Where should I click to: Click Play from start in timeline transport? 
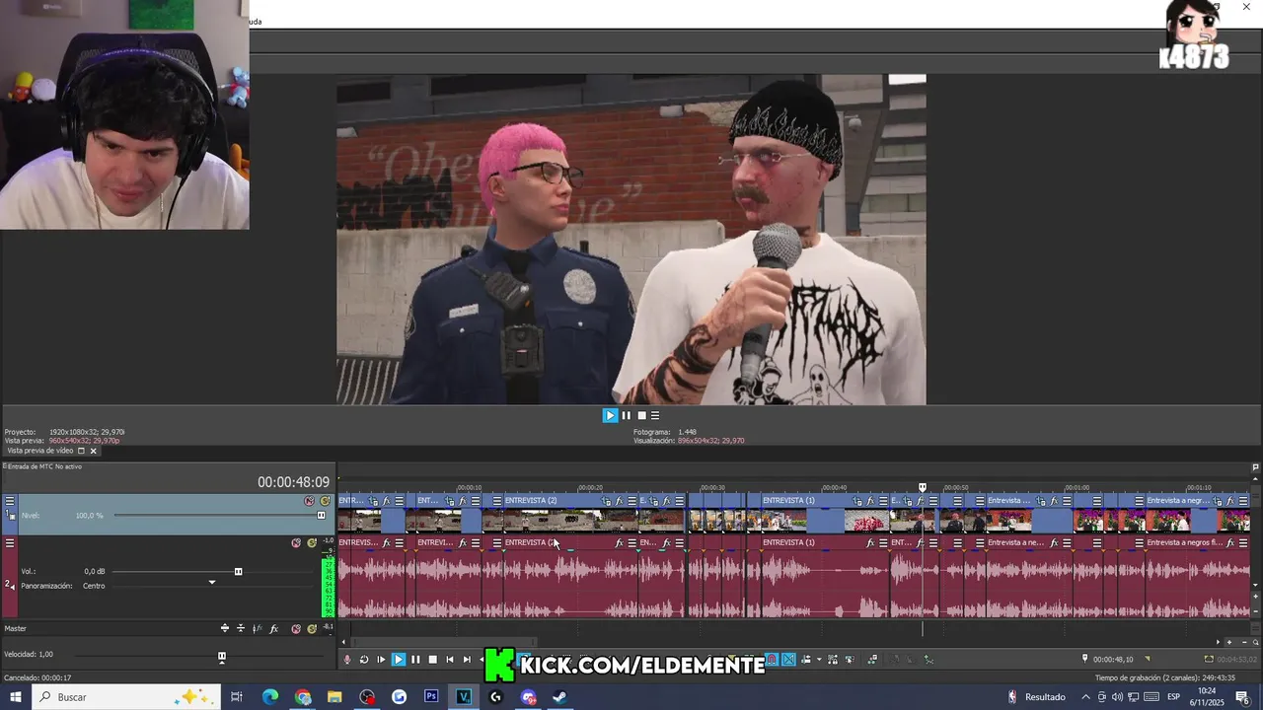(x=381, y=660)
